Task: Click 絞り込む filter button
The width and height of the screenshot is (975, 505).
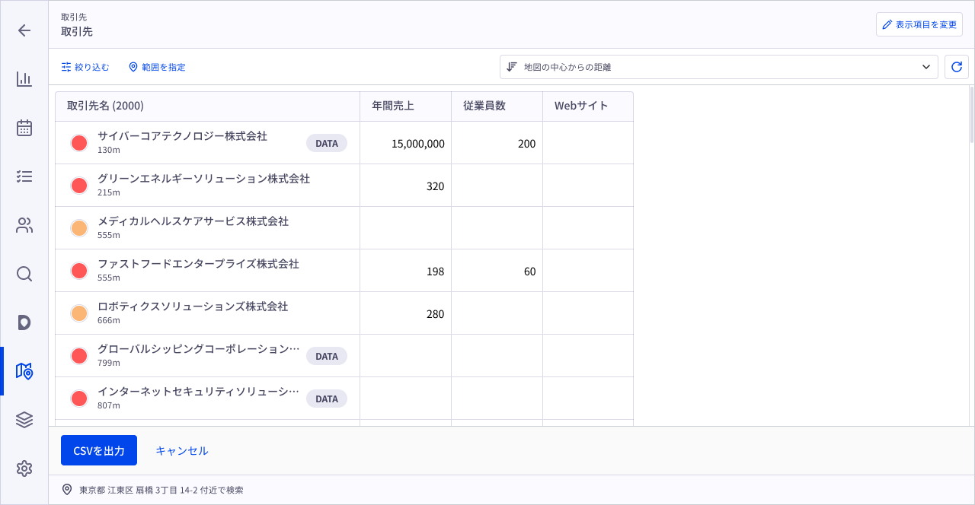Action: point(85,67)
